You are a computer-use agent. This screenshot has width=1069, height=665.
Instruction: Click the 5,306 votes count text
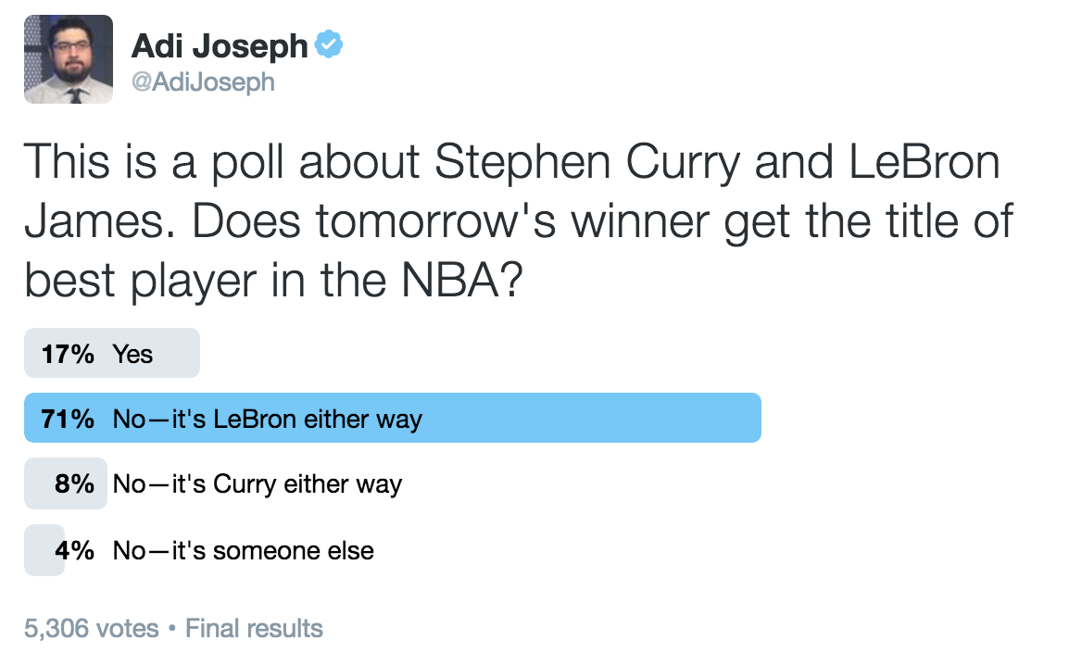pyautogui.click(x=92, y=628)
